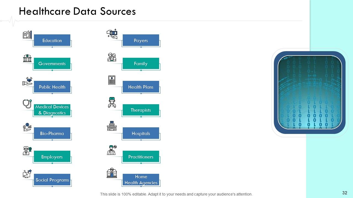Click the Hospitals label box
The image size is (353, 198).
click(x=141, y=133)
